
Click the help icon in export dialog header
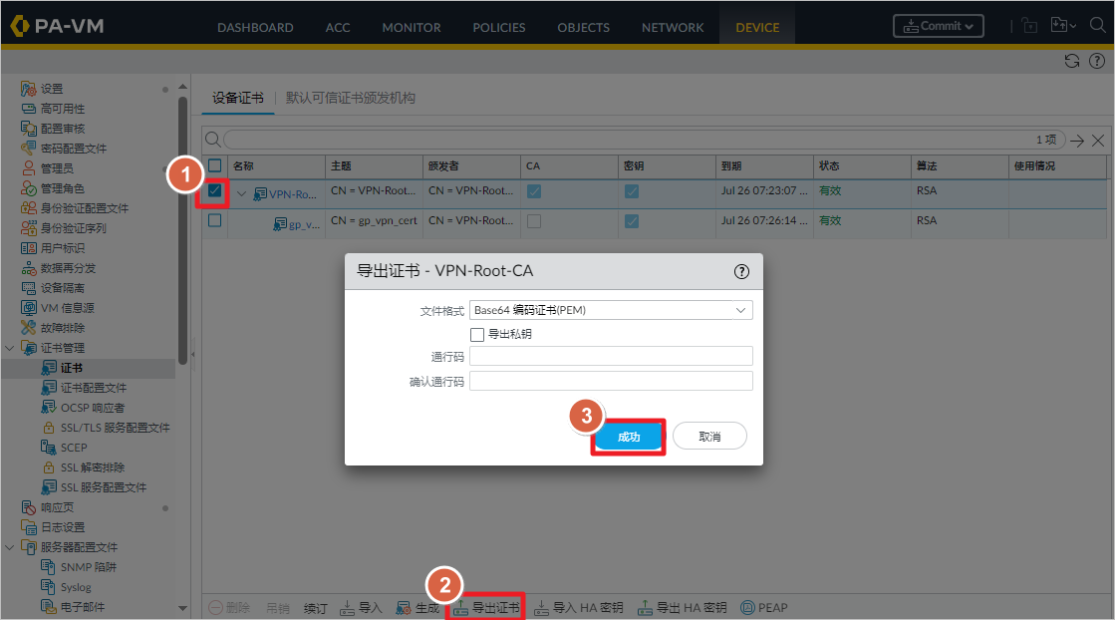[x=741, y=271]
